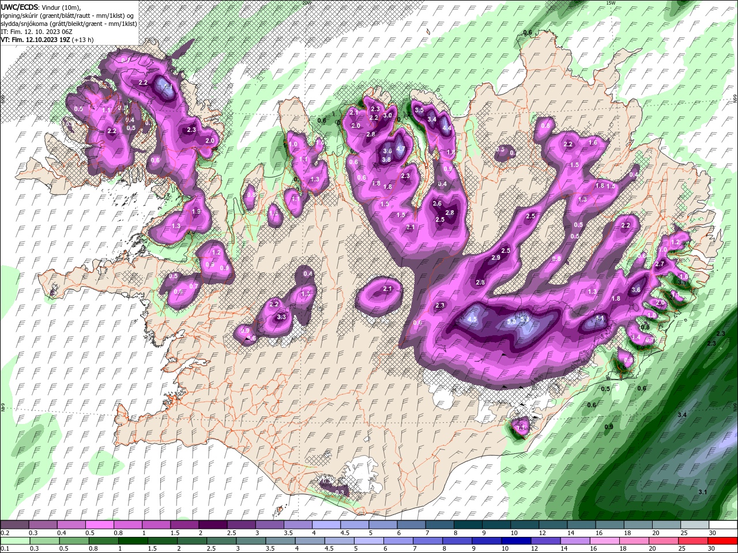Click the 'UWC/ECDS: Vindur (10m)' title line
738x553 pixels.
(x=41, y=6)
